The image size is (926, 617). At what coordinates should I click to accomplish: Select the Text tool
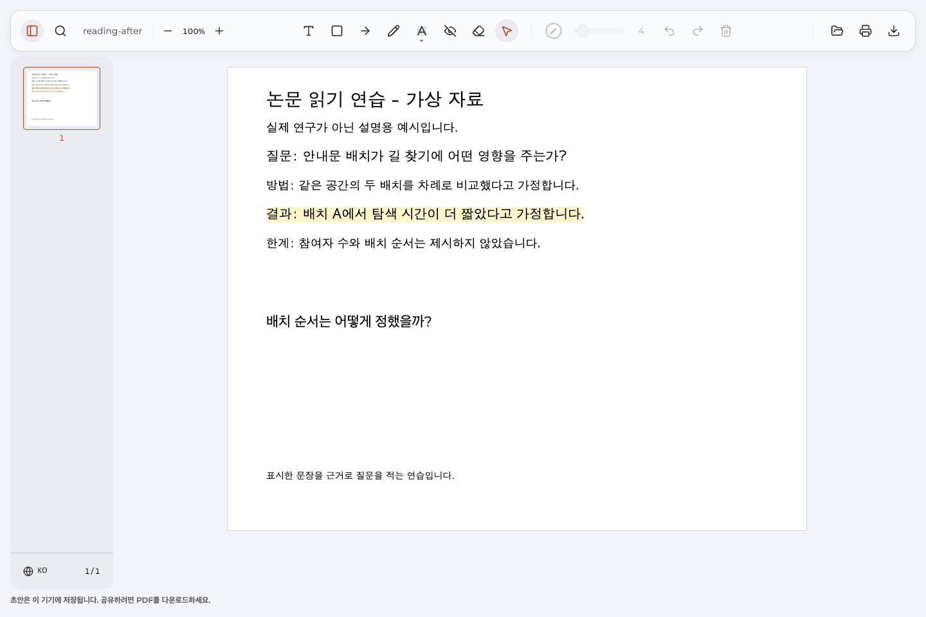coord(309,31)
